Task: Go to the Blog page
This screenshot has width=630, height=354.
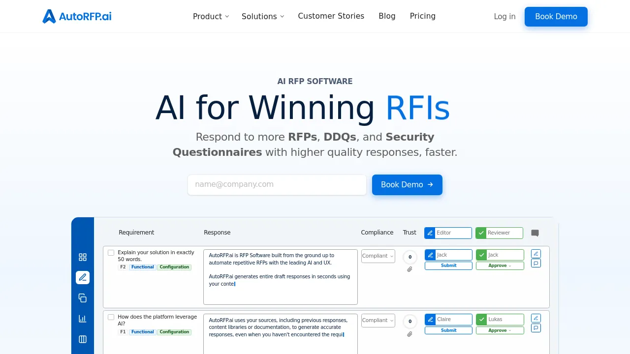Action: click(387, 16)
